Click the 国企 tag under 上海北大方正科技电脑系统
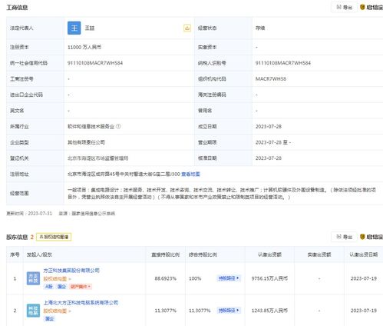Screen dimensions: 383x326 [x=49, y=318]
